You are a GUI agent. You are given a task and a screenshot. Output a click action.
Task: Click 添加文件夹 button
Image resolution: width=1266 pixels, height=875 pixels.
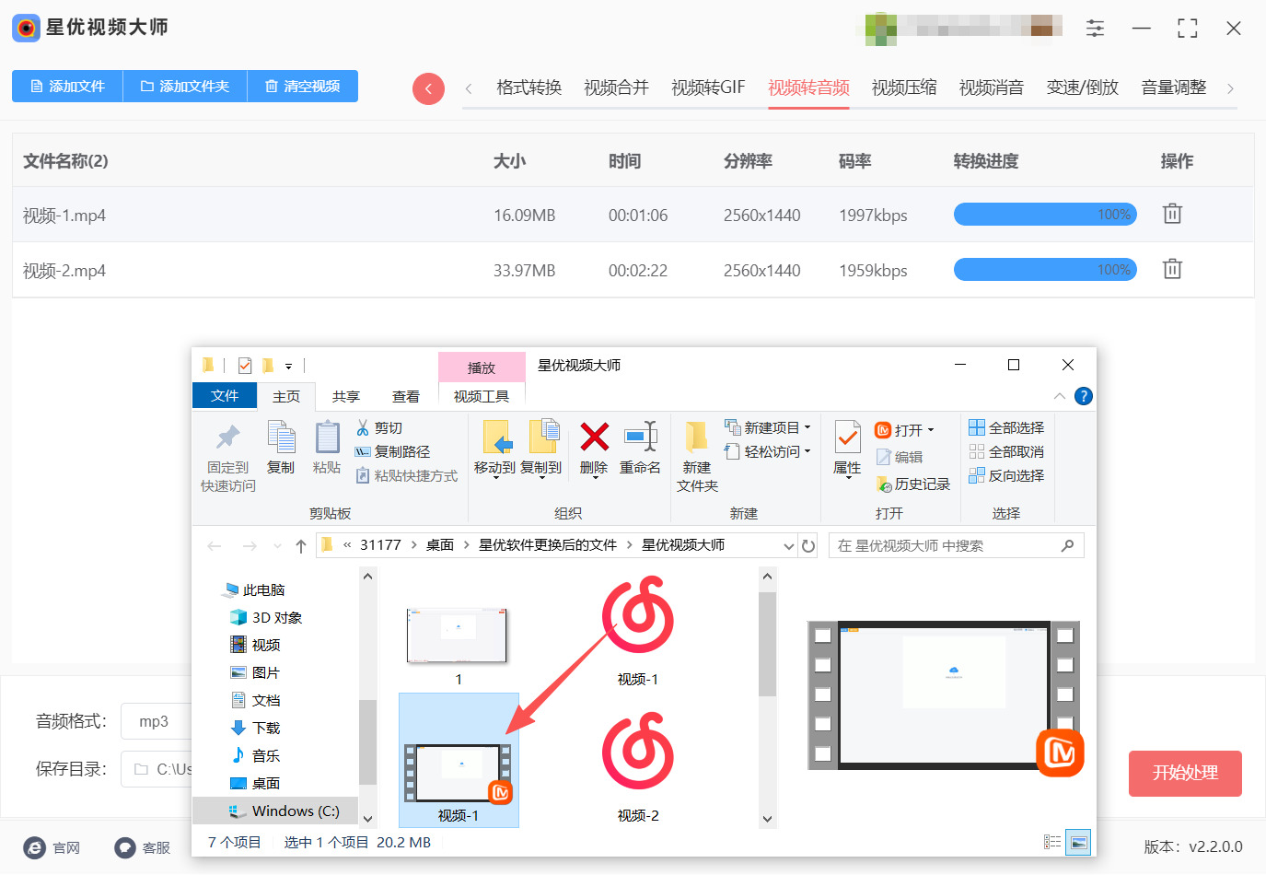click(185, 86)
